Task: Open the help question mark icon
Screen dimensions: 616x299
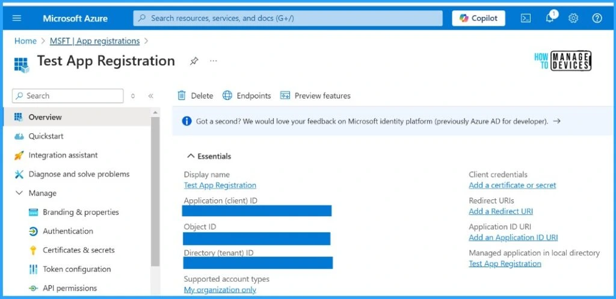Action: [x=597, y=19]
